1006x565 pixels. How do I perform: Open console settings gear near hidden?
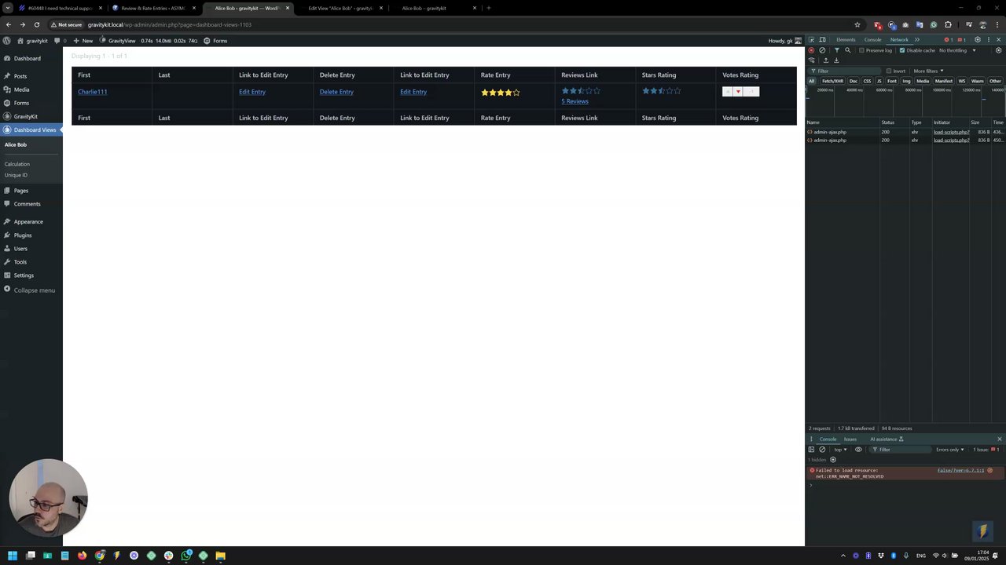(833, 460)
